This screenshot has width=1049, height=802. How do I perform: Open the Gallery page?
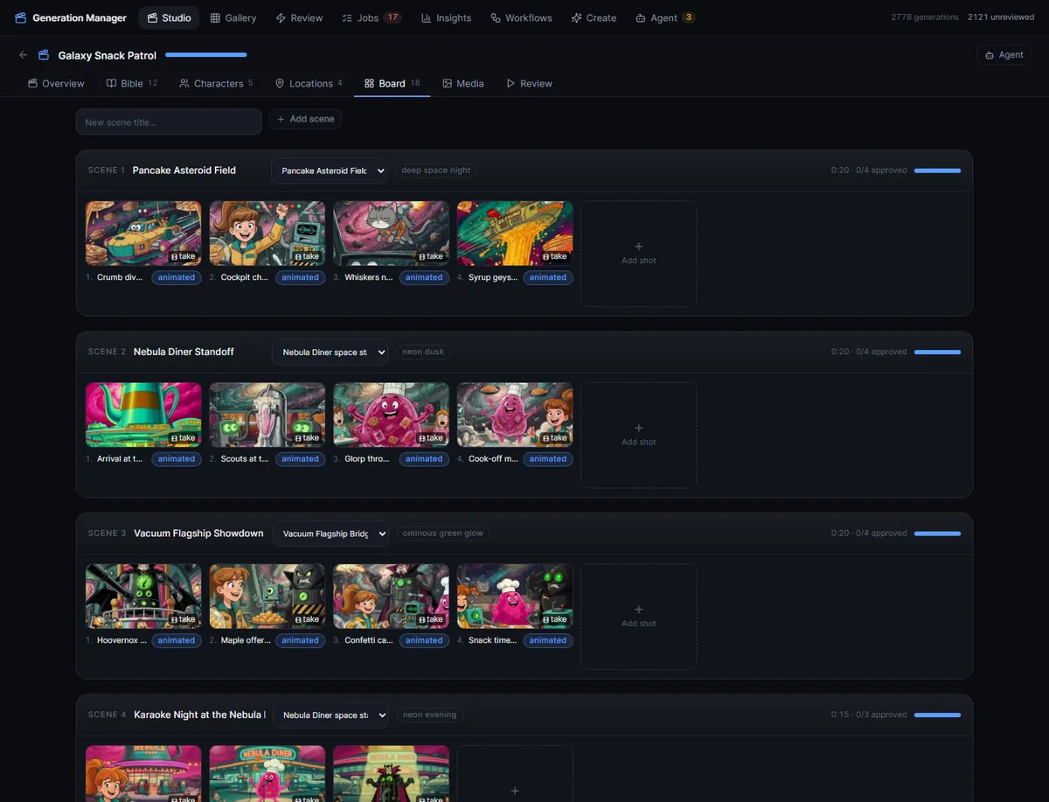tap(233, 17)
